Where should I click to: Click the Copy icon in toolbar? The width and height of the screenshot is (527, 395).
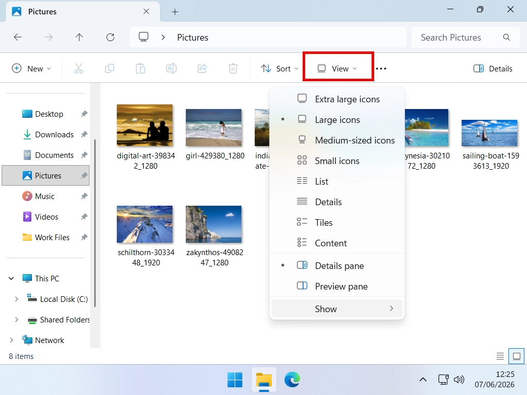click(110, 68)
